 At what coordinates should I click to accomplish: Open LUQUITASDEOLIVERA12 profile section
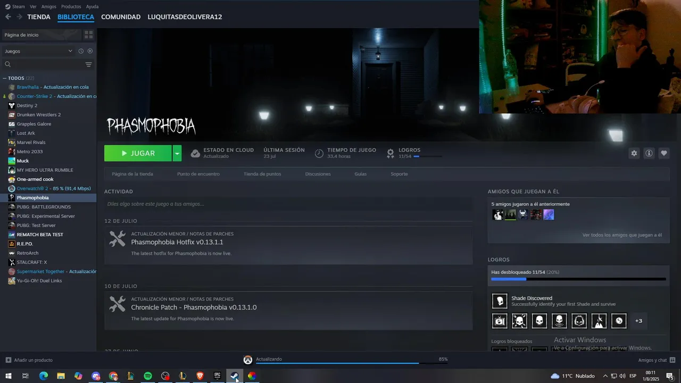pos(185,17)
